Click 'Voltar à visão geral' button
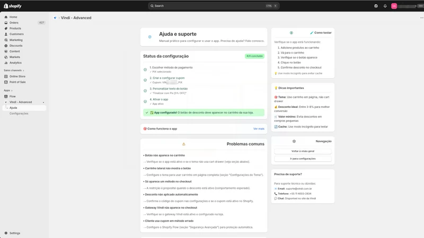The width and height of the screenshot is (424, 238). (303, 151)
